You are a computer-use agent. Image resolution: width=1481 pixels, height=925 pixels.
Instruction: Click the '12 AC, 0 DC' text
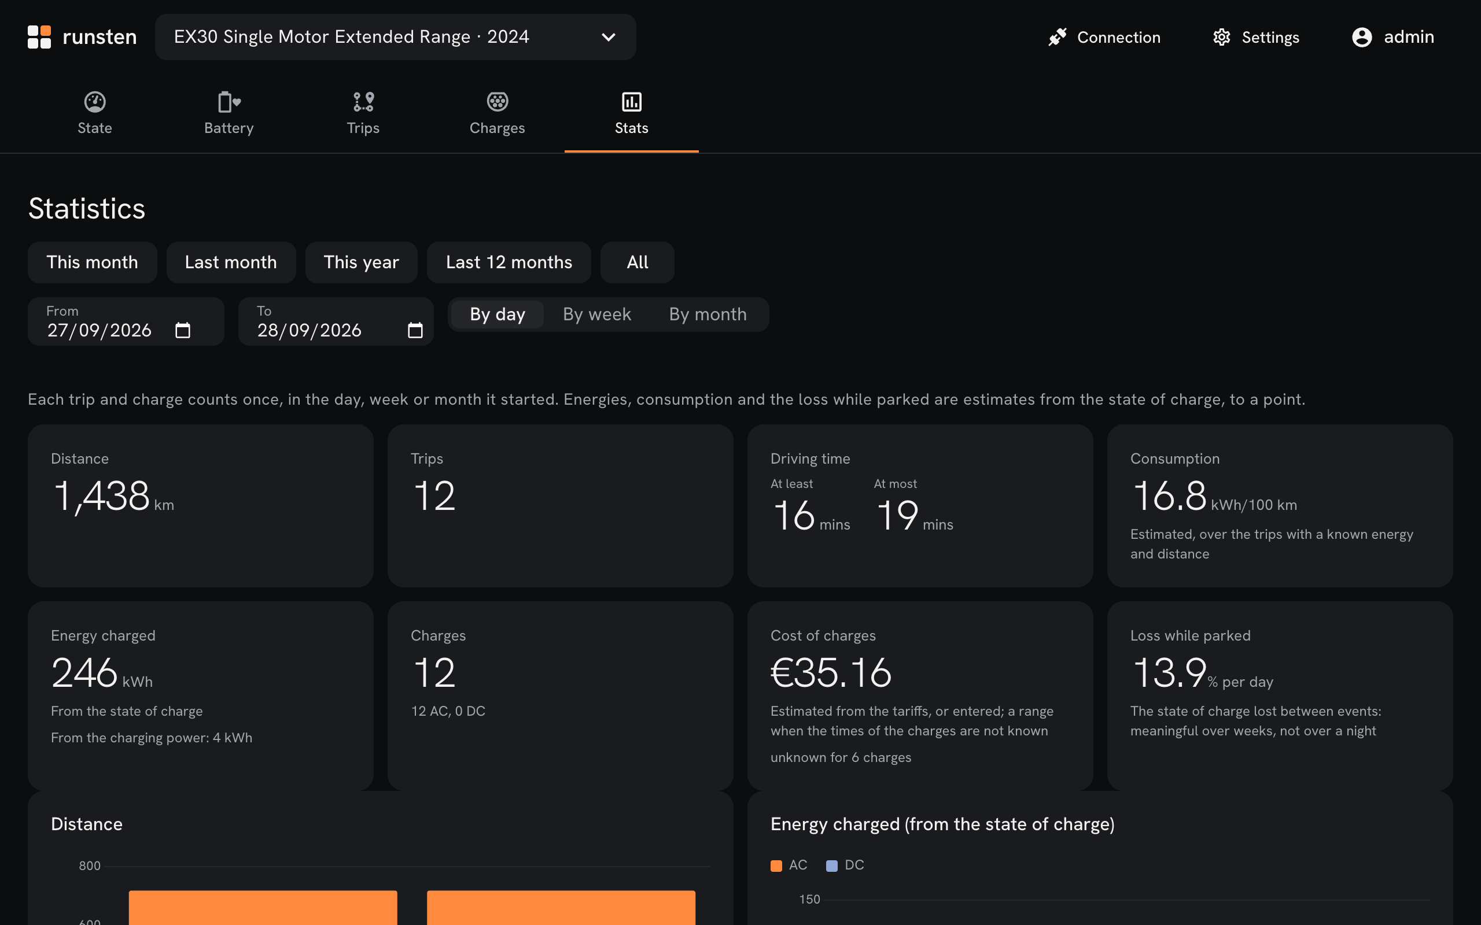pos(448,711)
